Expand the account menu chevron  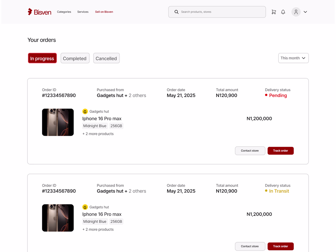(305, 12)
